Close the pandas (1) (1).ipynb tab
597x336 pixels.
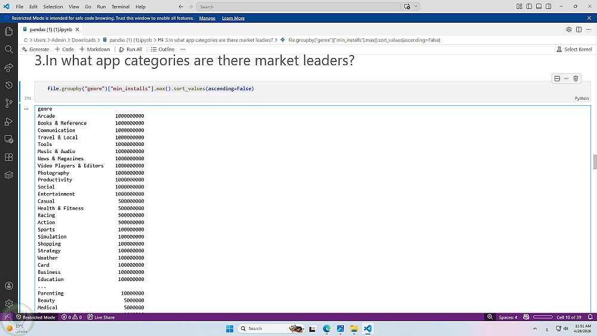tap(77, 29)
